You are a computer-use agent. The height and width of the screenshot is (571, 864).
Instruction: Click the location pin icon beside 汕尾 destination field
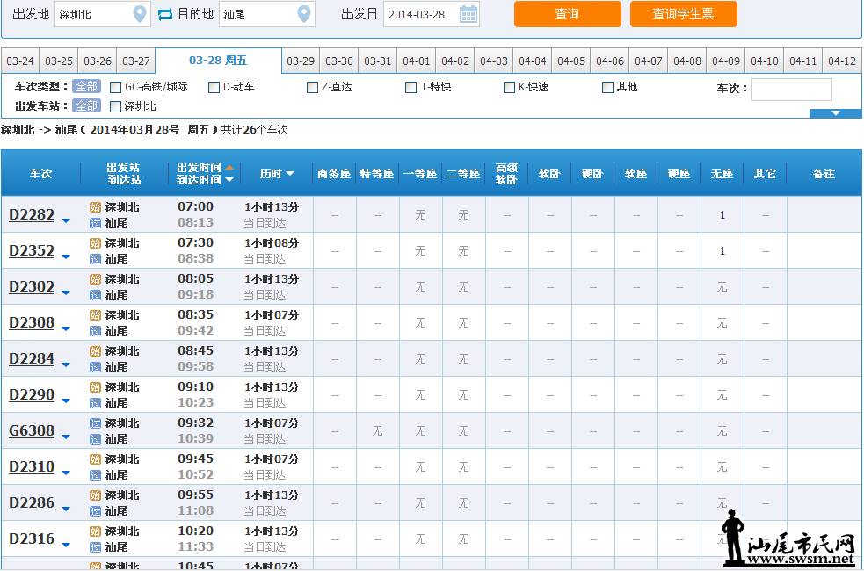304,15
